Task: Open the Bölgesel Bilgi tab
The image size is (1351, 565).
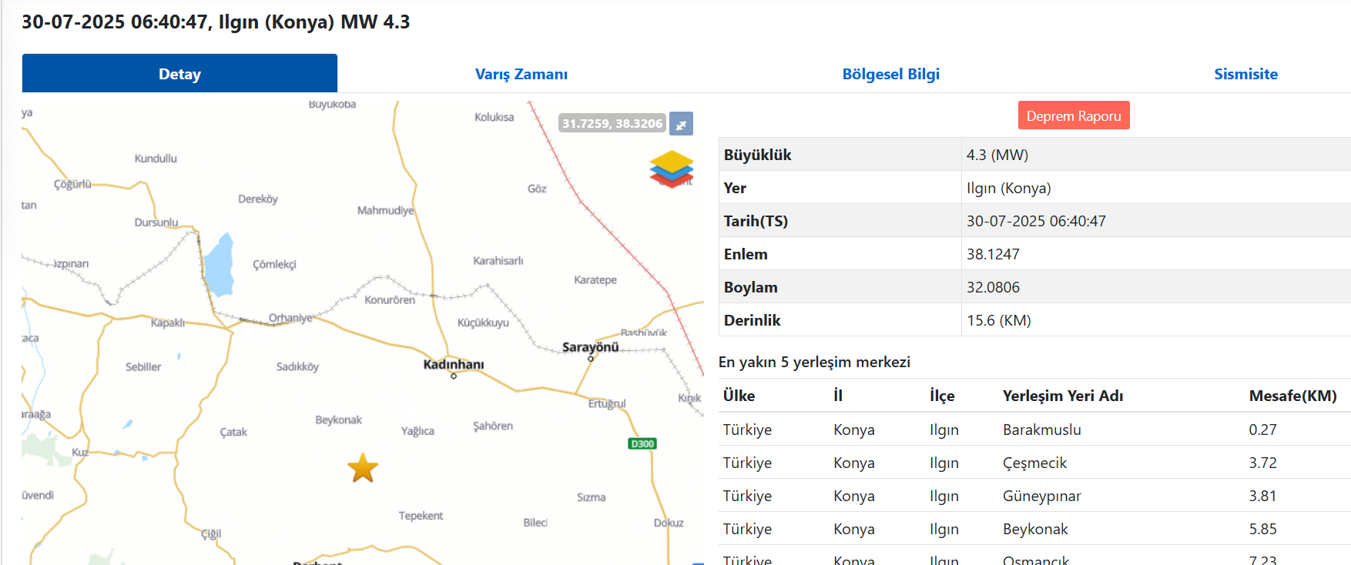Action: tap(890, 74)
